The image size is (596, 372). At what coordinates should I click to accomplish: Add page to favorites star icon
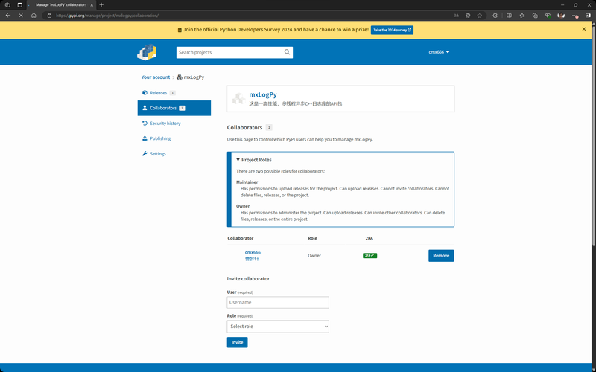(480, 16)
